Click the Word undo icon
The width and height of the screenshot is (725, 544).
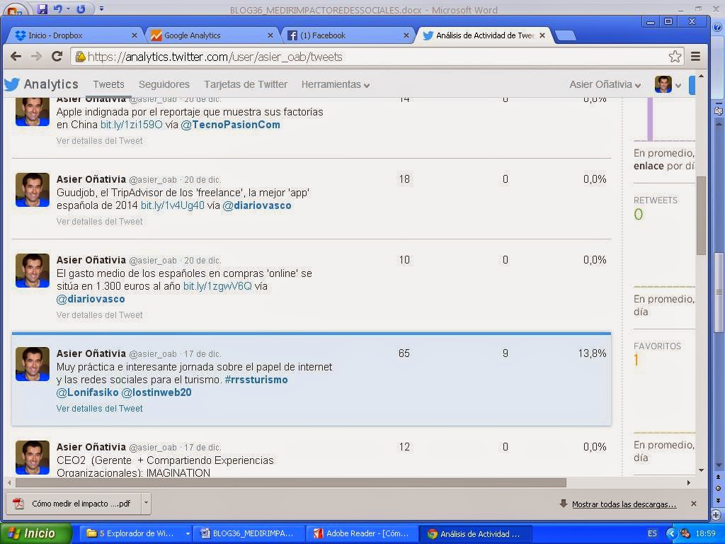[x=58, y=8]
